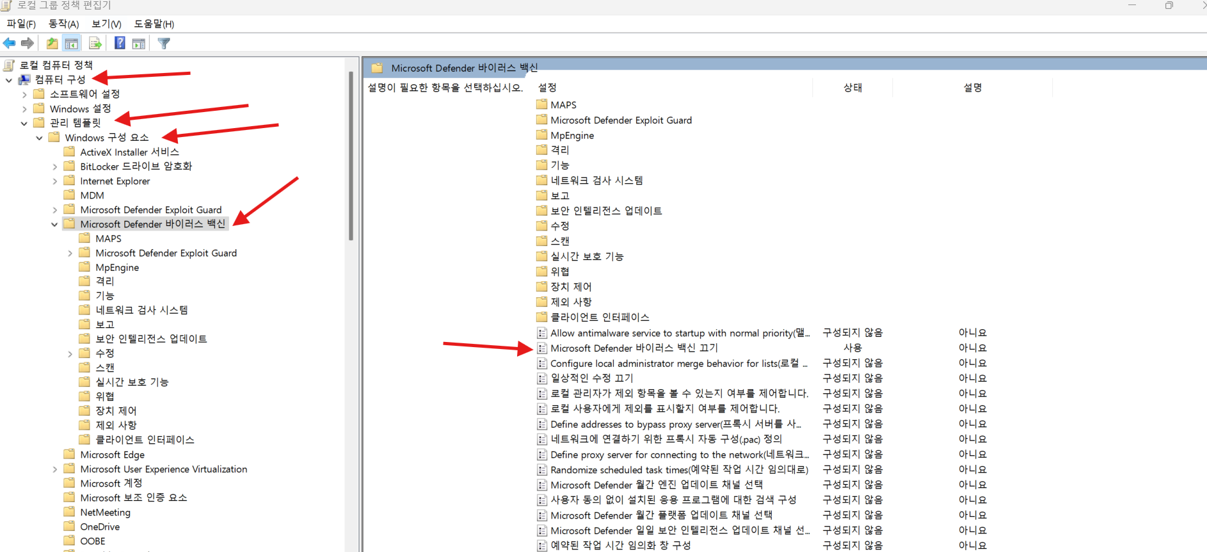Image resolution: width=1207 pixels, height=552 pixels.
Task: Select 'Define addresses to bypass proxy server' policy
Action: point(676,424)
